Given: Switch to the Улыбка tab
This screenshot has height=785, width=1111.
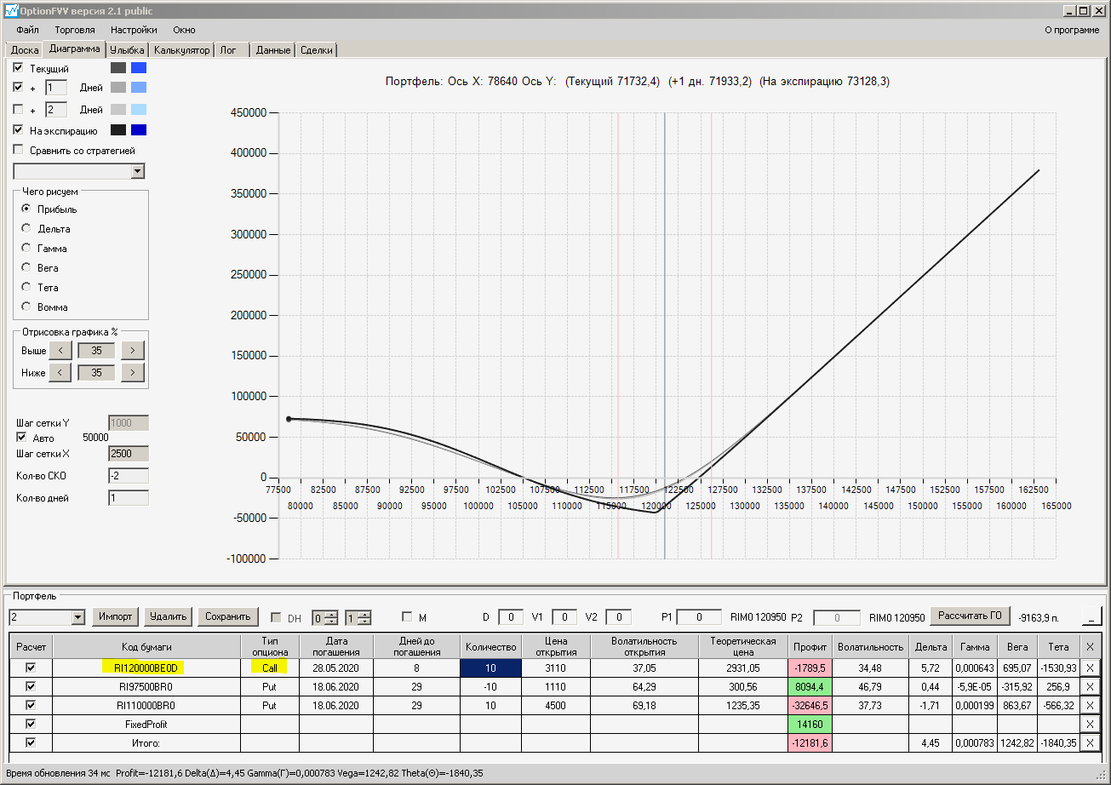Looking at the screenshot, I should (x=127, y=50).
